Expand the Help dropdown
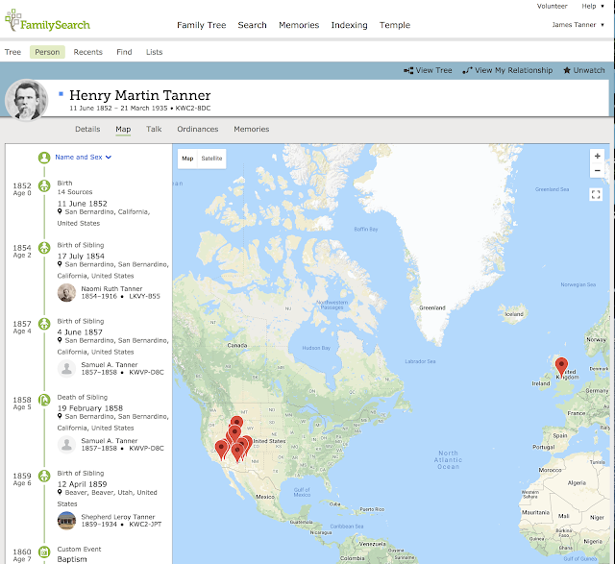Viewport: 615px width, 564px height. (593, 7)
